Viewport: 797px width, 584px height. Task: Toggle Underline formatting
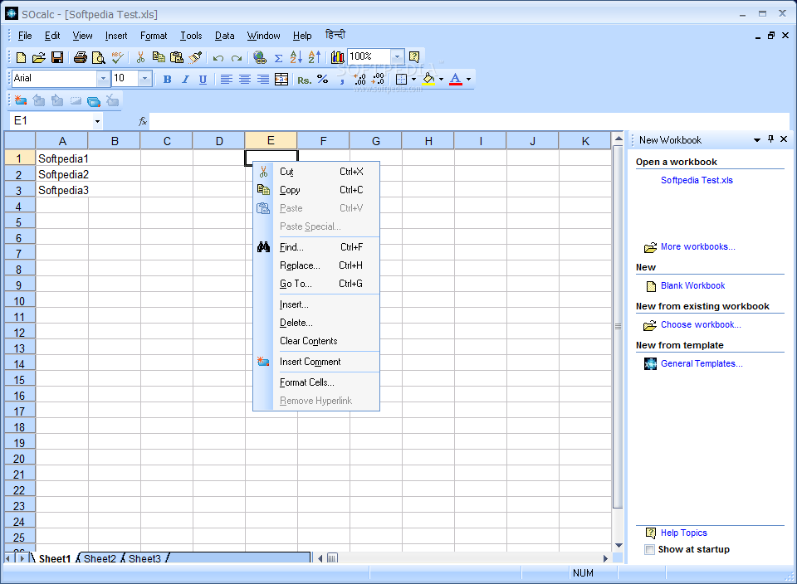[x=203, y=80]
